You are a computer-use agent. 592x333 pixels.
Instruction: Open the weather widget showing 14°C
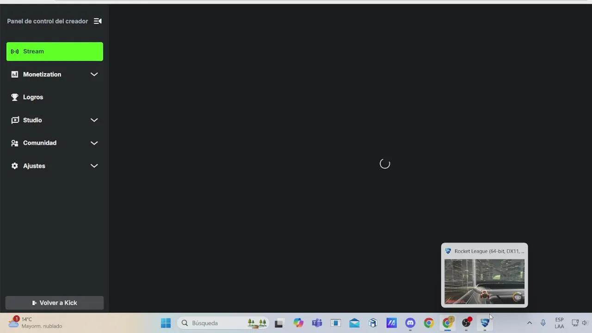click(x=35, y=322)
